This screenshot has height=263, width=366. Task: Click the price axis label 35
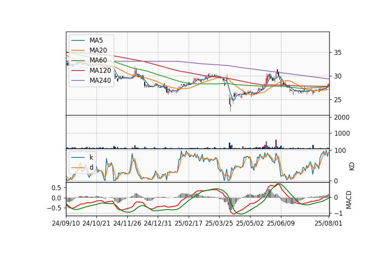(x=337, y=53)
